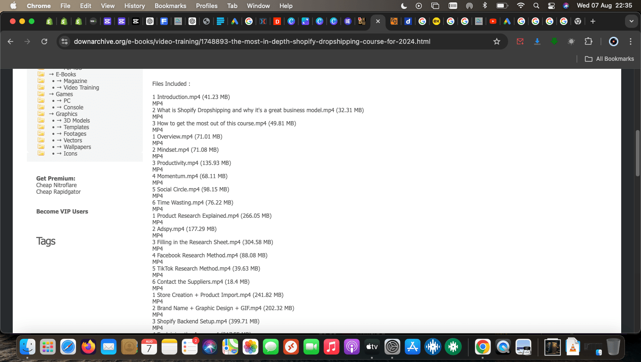The image size is (641, 362).
Task: Open the PC games subcategory
Action: click(67, 101)
